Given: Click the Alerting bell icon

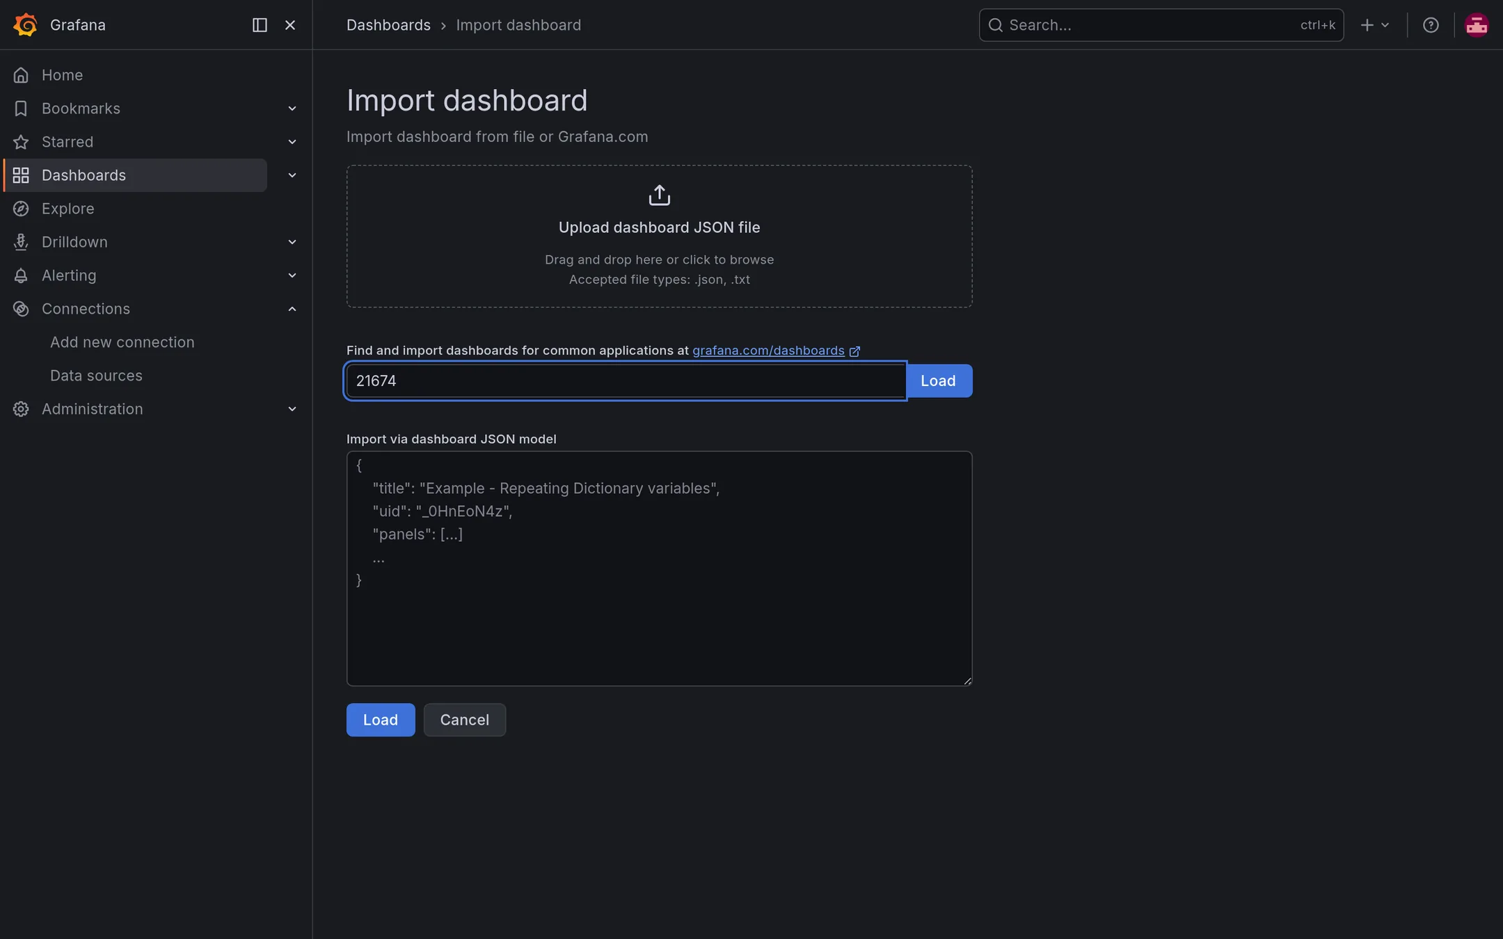Looking at the screenshot, I should point(21,275).
